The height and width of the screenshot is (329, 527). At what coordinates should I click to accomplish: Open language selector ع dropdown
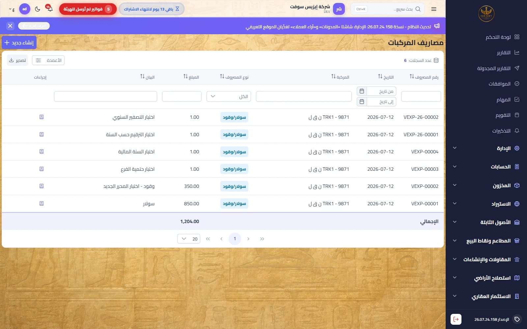click(x=12, y=10)
